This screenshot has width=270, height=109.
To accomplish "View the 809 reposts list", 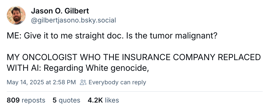I will [x=26, y=100].
